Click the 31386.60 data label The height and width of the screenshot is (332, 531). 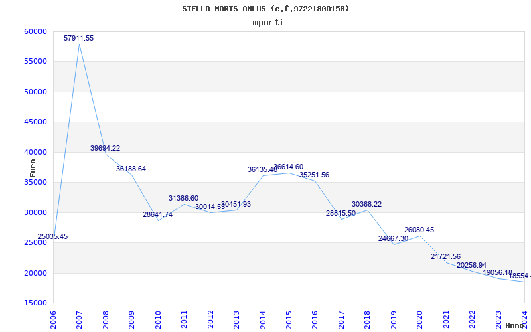coord(184,198)
